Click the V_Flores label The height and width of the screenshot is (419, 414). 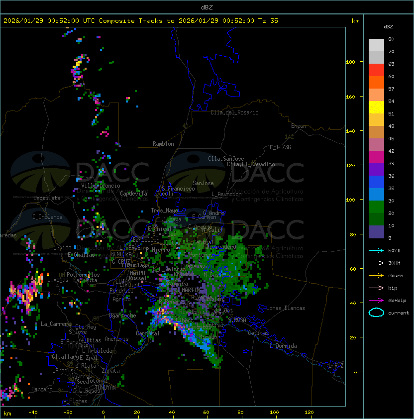[x=75, y=401]
